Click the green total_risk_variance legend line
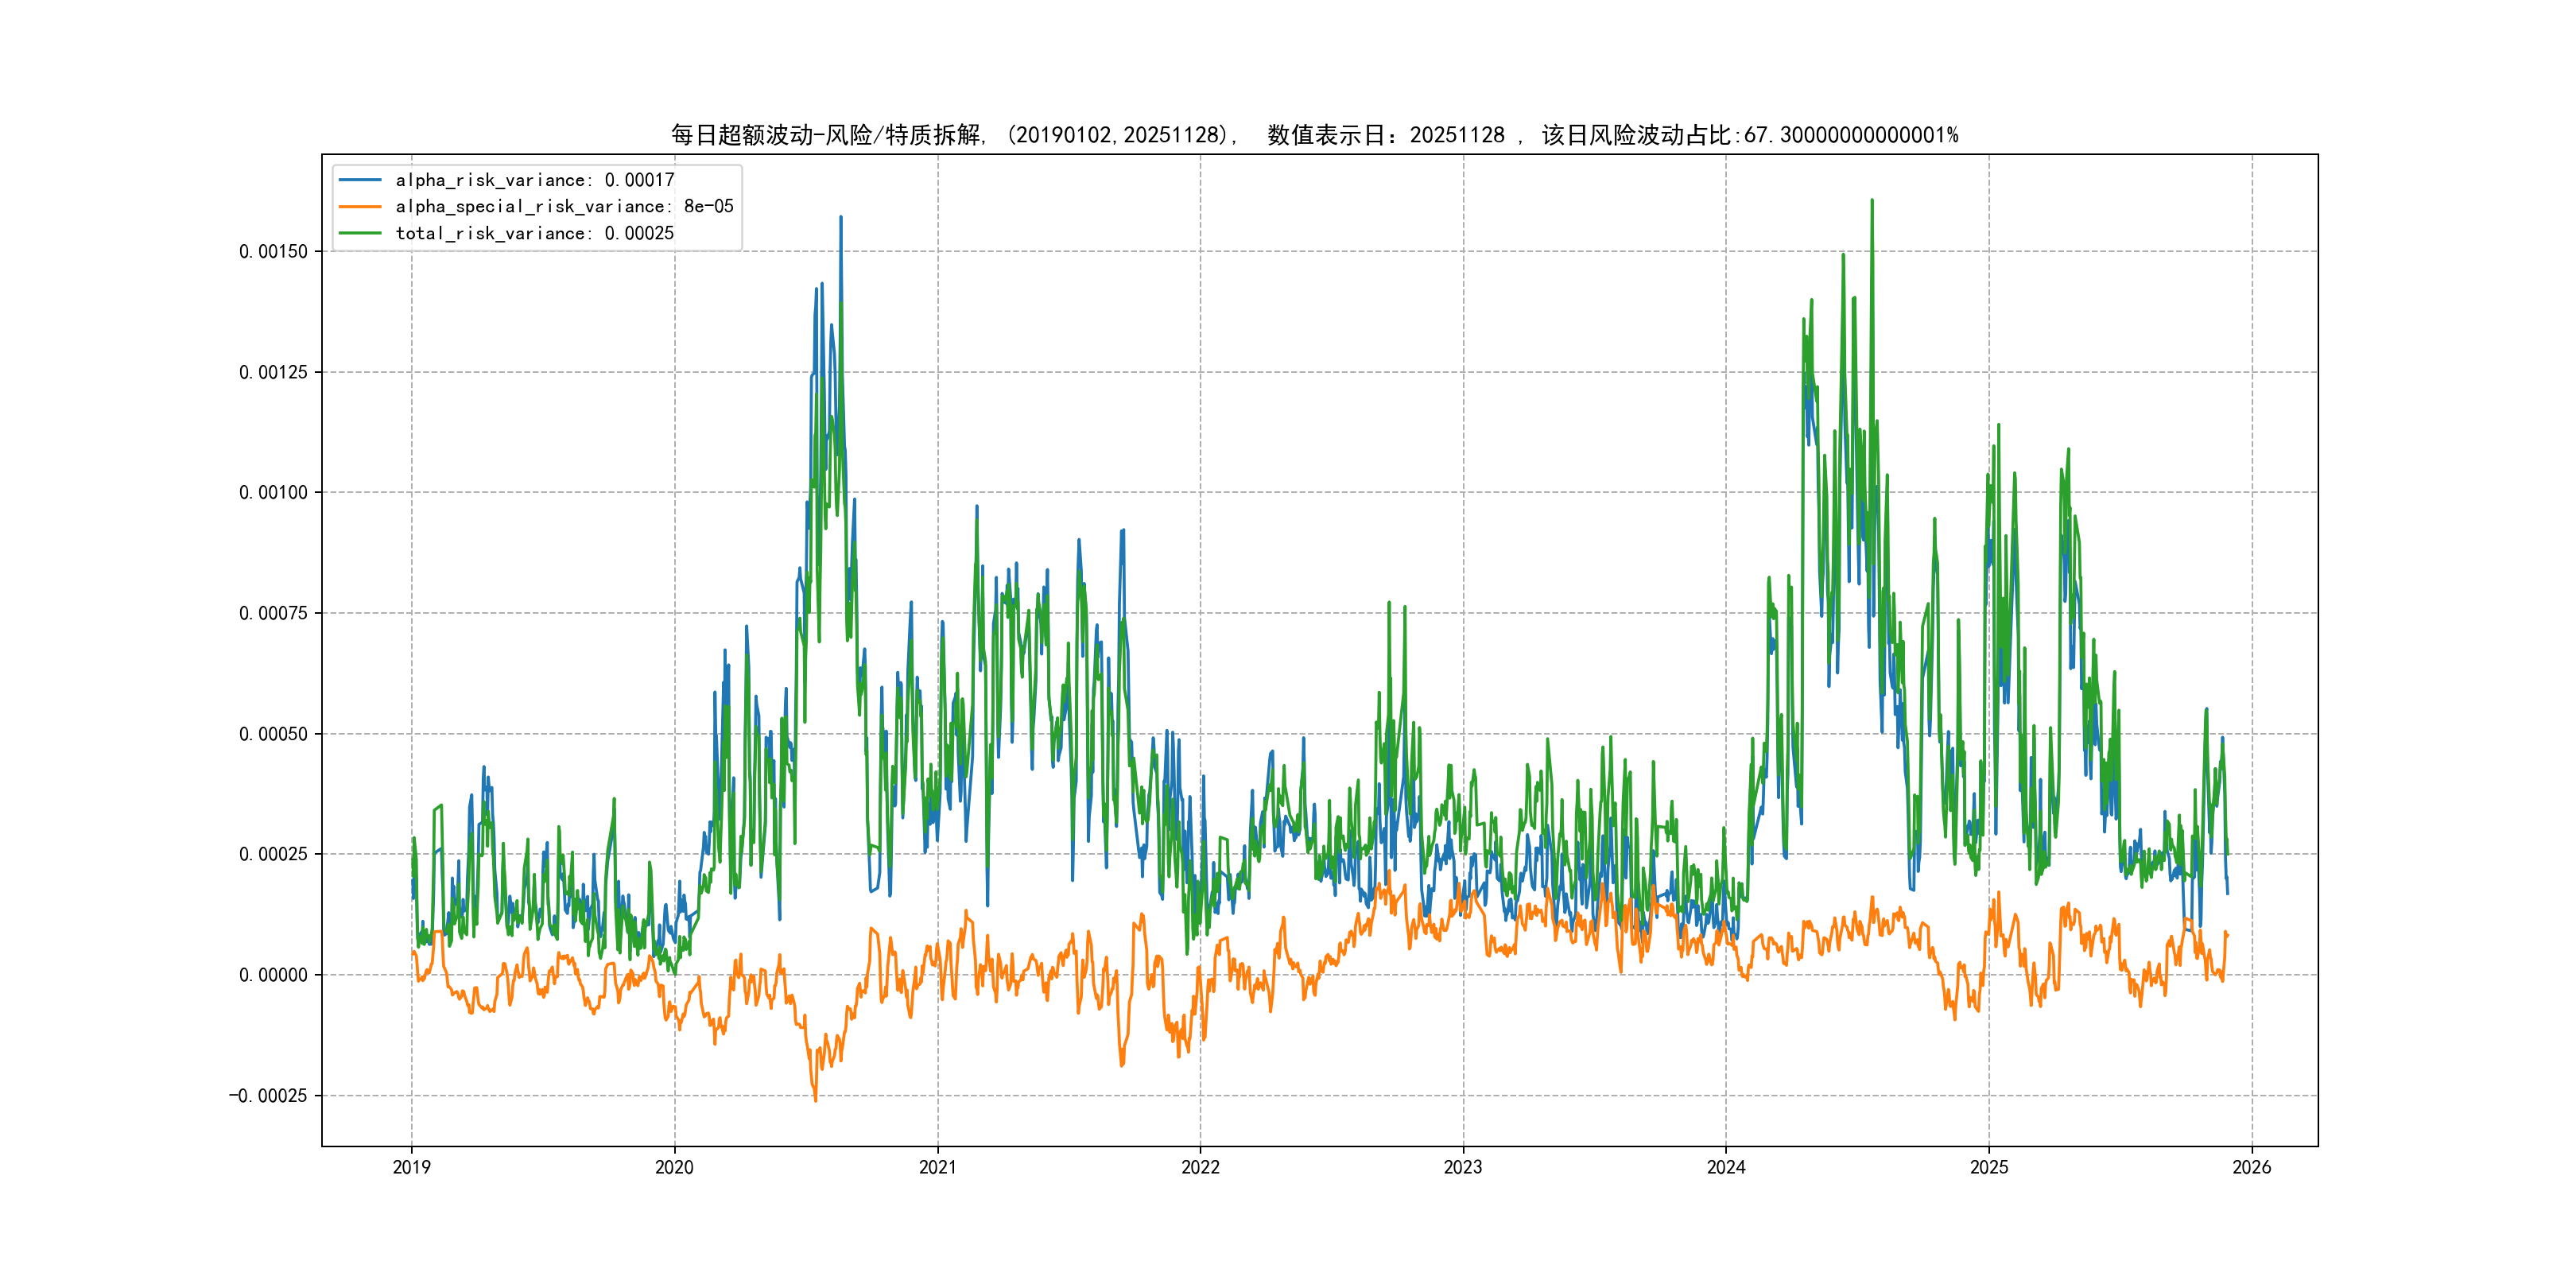Screen dimensions: 2576x1288 click(360, 233)
